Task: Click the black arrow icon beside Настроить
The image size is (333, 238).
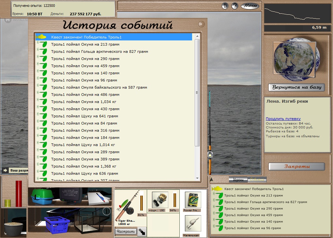Action: [x=142, y=231]
